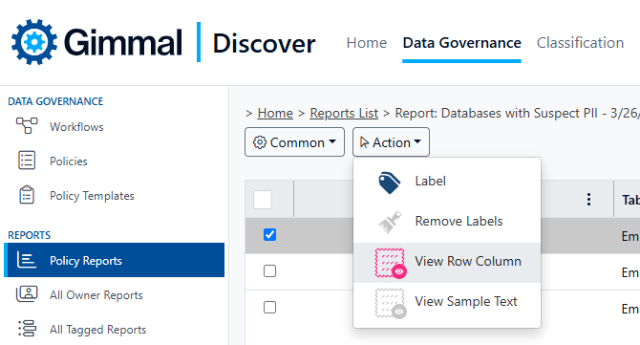Click the cursor icon in Action button
The image size is (640, 345).
pyautogui.click(x=364, y=142)
